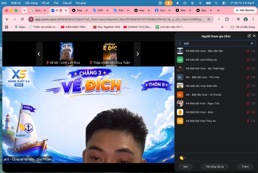Toggle camera of My Thiên Nga
Viewport: 258px width, 173px height.
253,68
